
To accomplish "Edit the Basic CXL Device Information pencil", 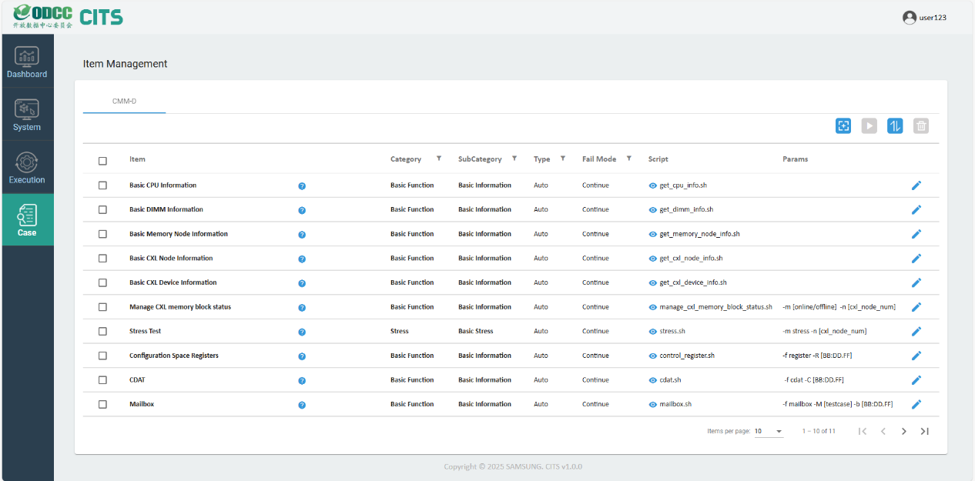I will (916, 282).
